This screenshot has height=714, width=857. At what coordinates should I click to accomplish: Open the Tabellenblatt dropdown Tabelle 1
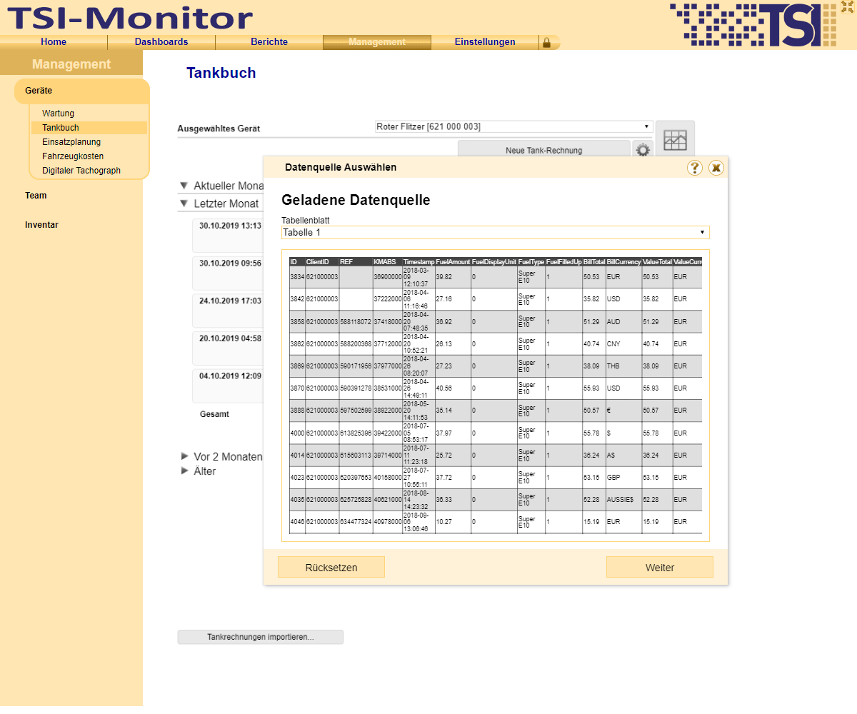pyautogui.click(x=496, y=233)
